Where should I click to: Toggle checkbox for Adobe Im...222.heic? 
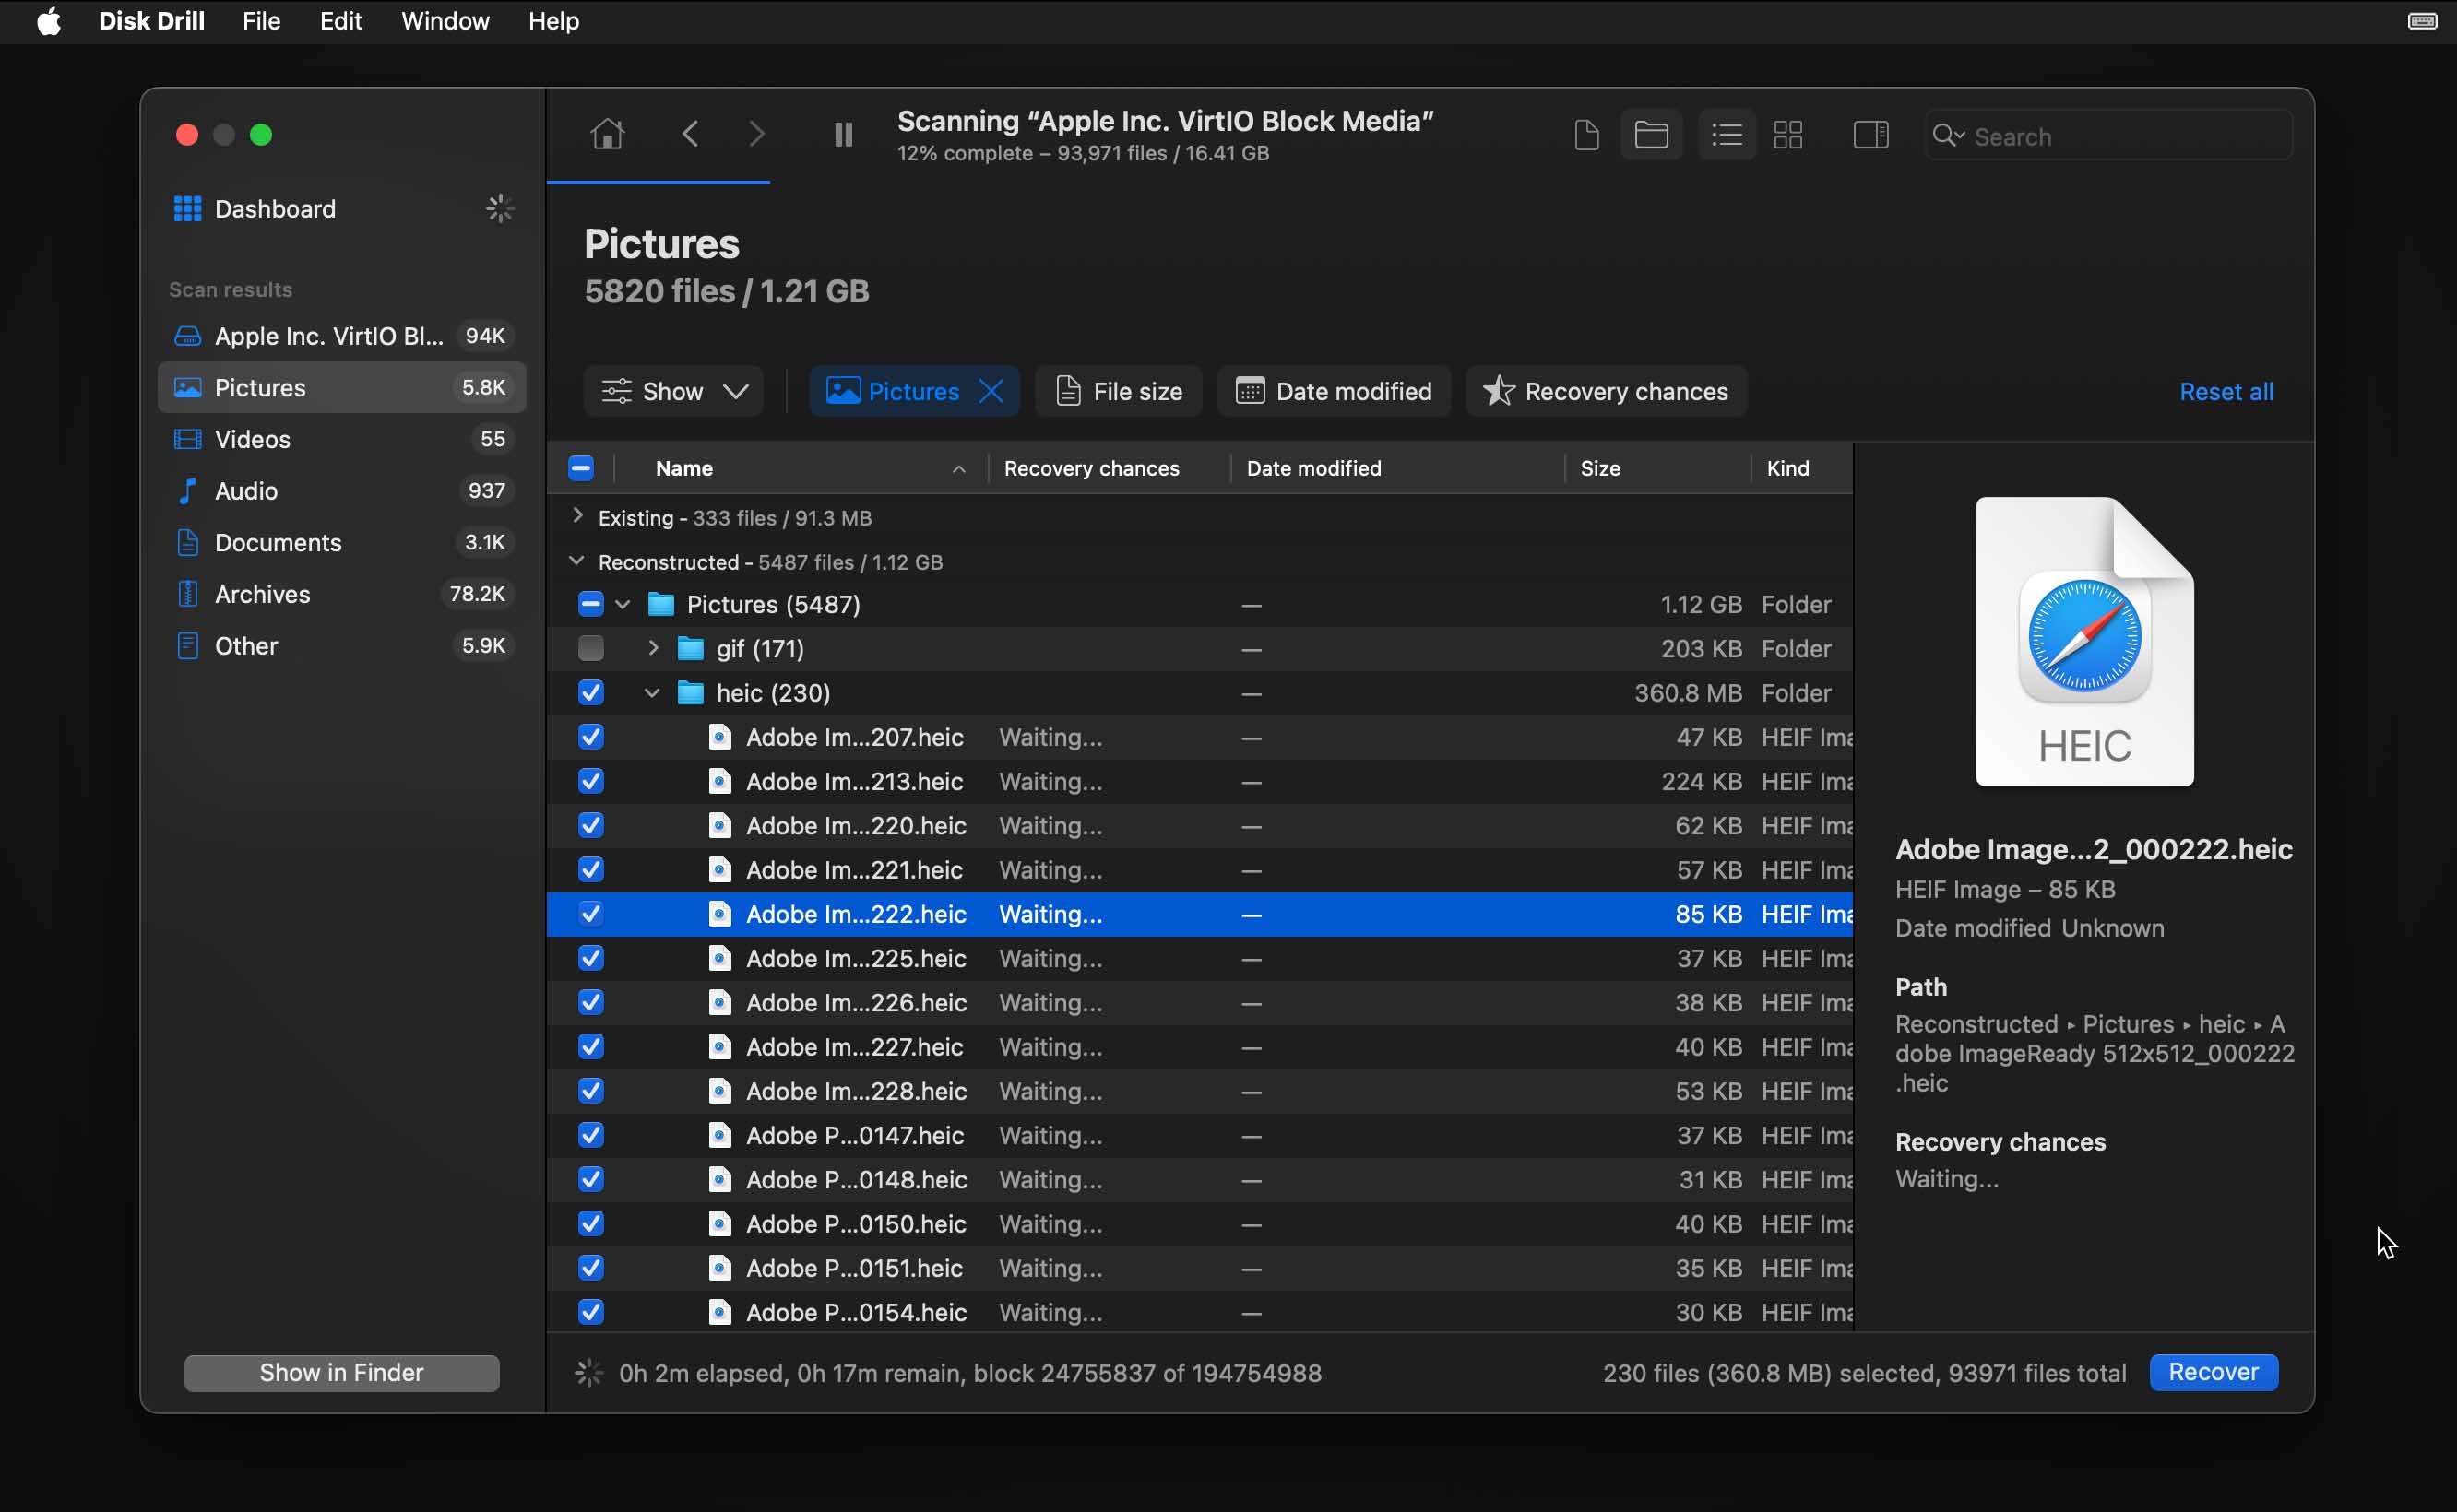coord(591,914)
